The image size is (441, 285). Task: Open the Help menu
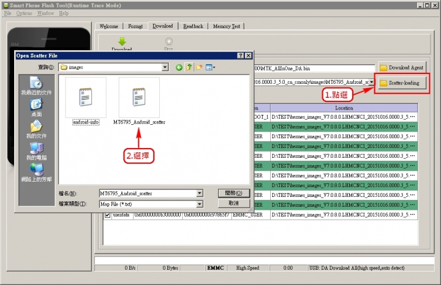(x=64, y=13)
